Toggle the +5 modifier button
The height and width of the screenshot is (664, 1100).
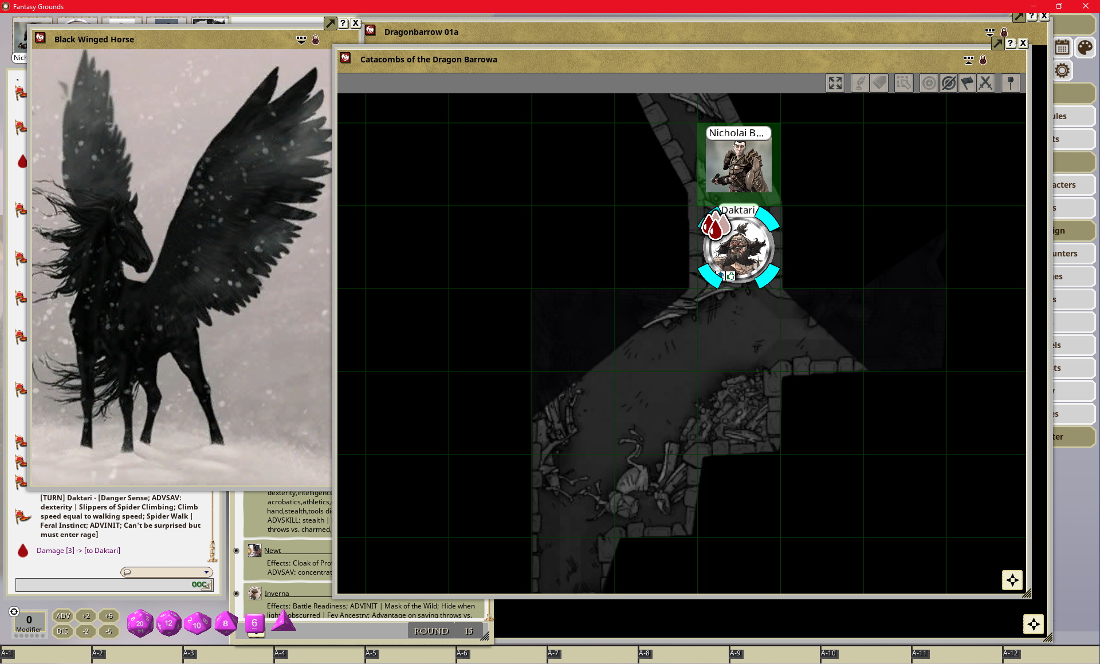[109, 616]
